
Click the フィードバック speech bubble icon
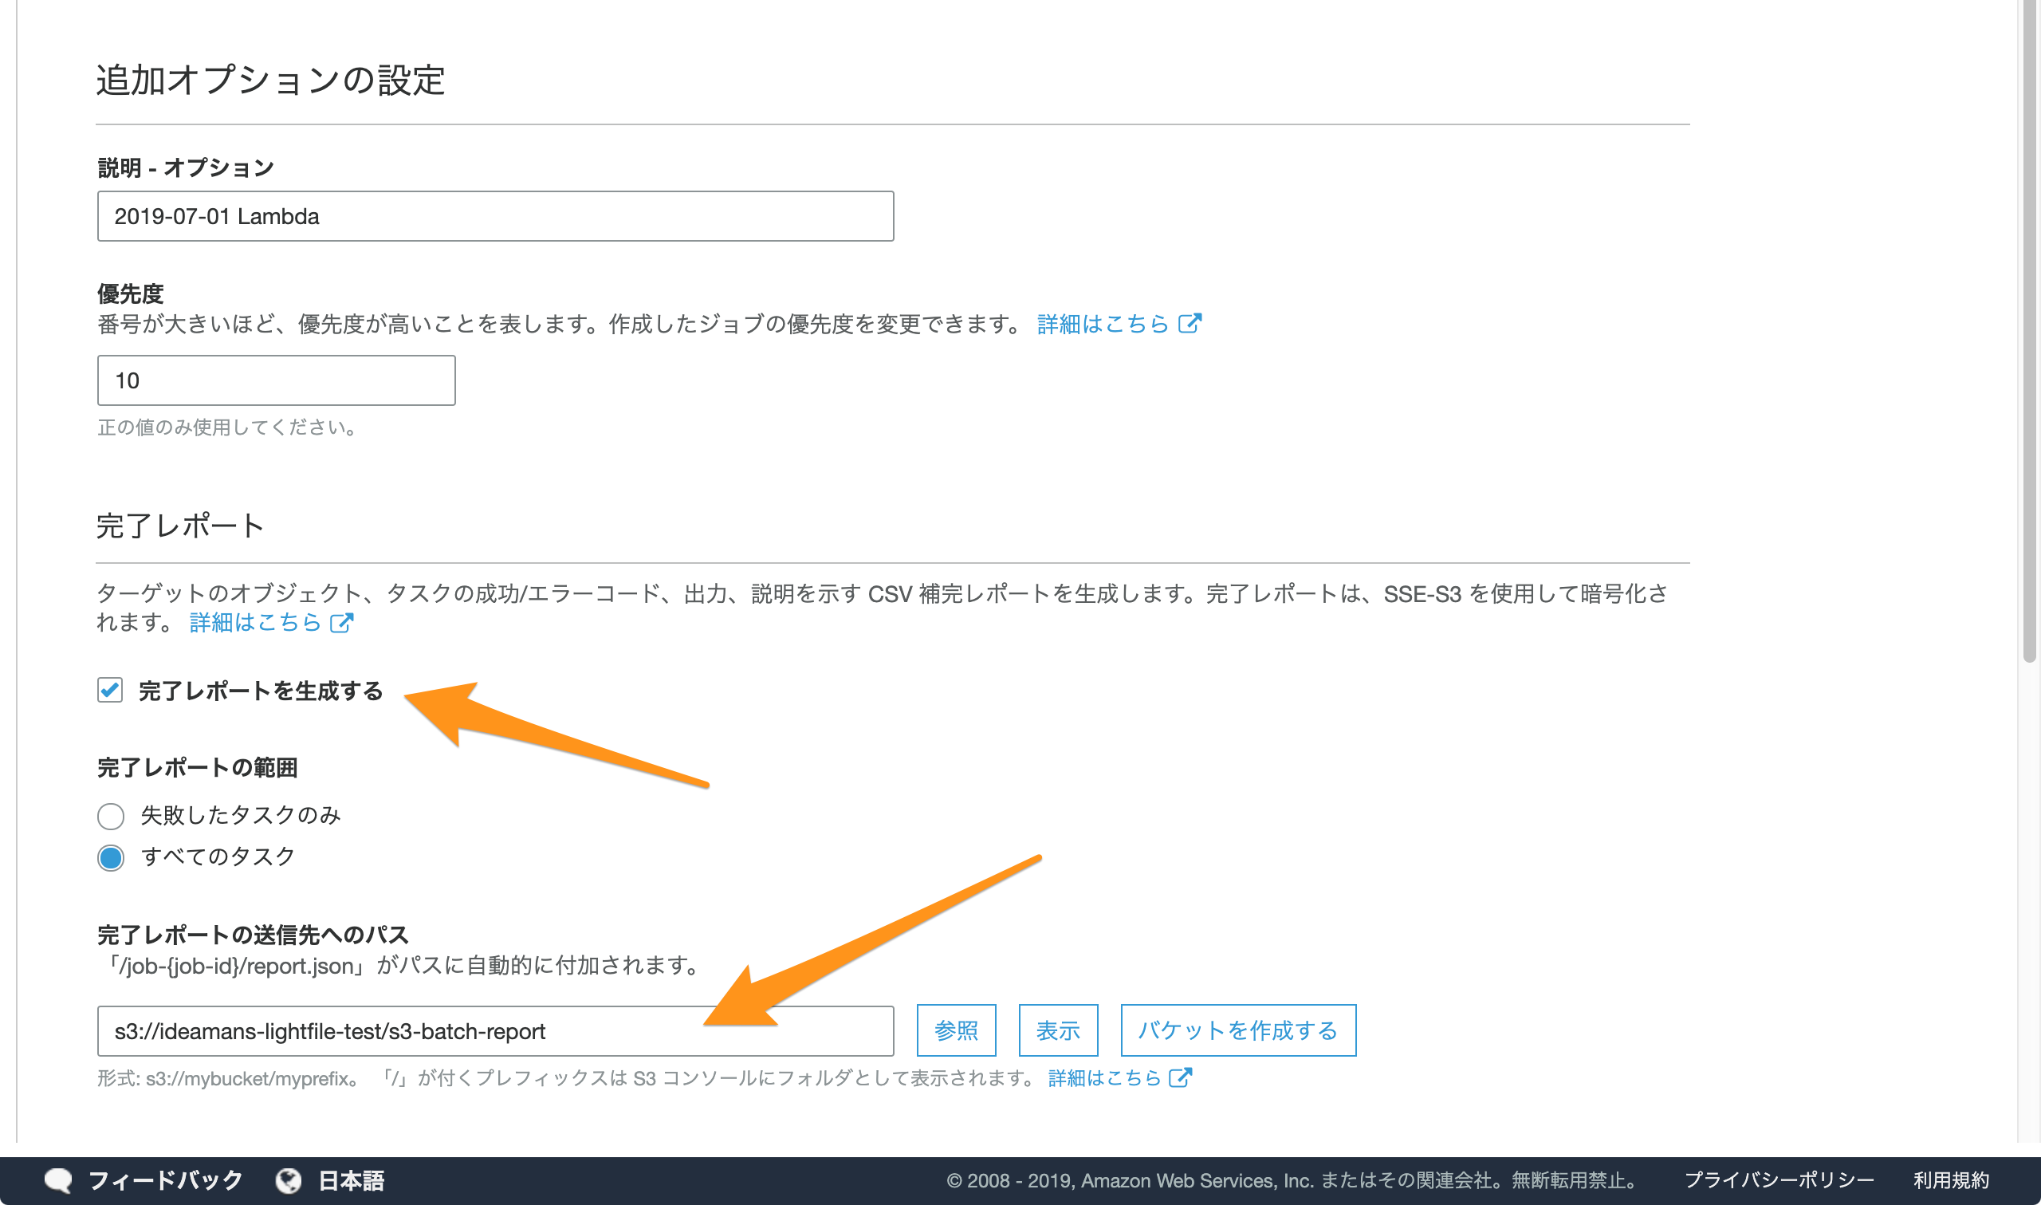coord(58,1179)
